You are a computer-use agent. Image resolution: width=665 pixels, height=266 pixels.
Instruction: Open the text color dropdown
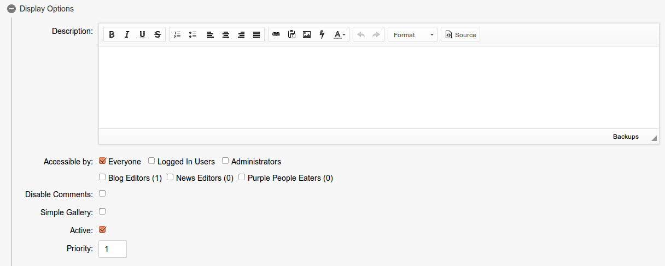(339, 35)
